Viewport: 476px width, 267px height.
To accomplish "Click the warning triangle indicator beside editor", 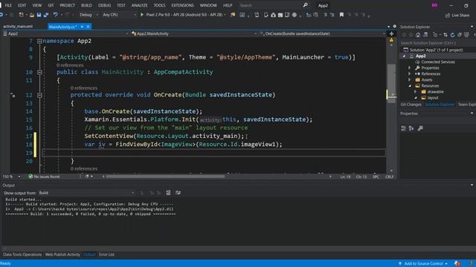I will [391, 39].
